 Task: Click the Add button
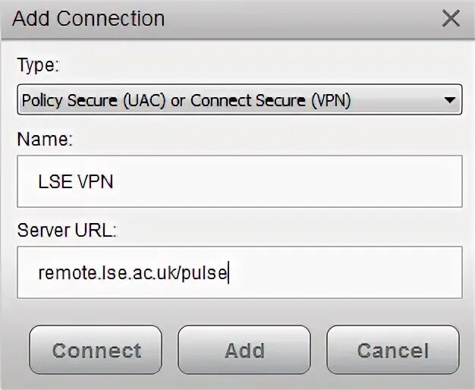coord(244,350)
